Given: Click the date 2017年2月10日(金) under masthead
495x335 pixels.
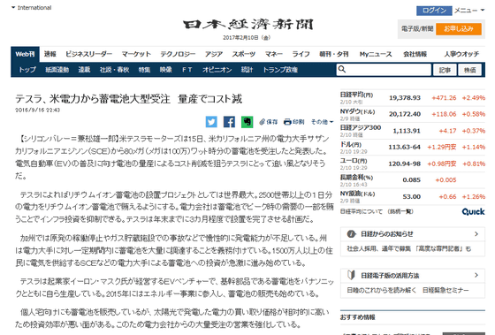Looking at the screenshot, I should 247,38.
